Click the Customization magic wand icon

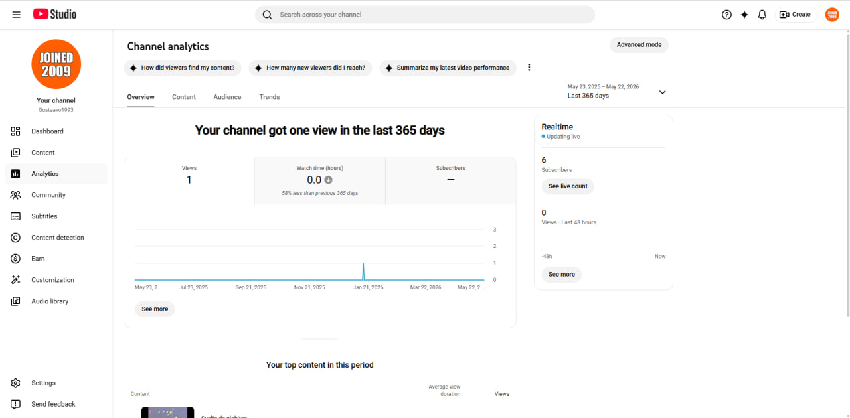pyautogui.click(x=16, y=280)
